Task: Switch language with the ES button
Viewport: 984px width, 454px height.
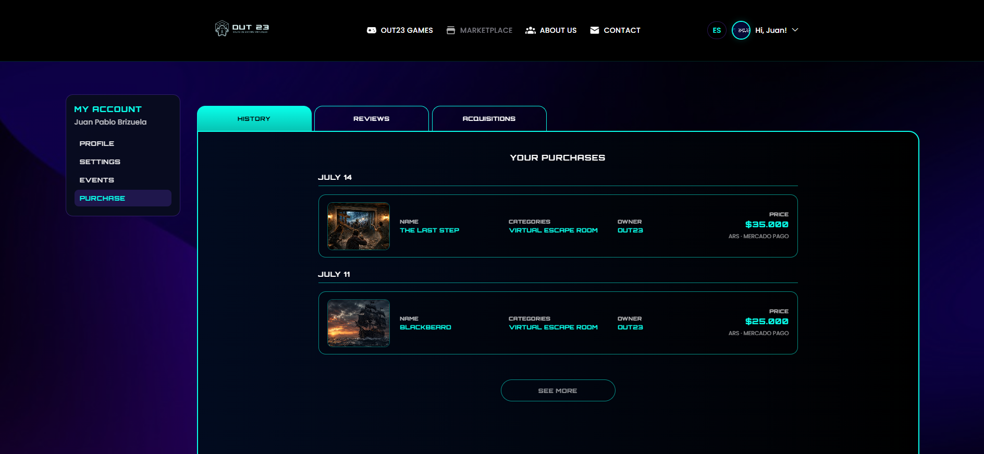Action: click(x=717, y=30)
